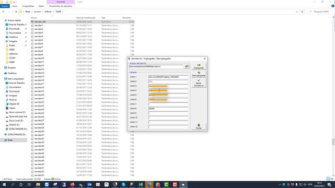
Task: Open Ferramentas de Aplicativo tab
Action: click(x=61, y=6)
